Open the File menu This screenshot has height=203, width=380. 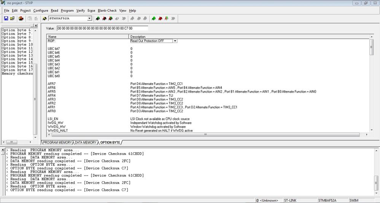[6, 11]
